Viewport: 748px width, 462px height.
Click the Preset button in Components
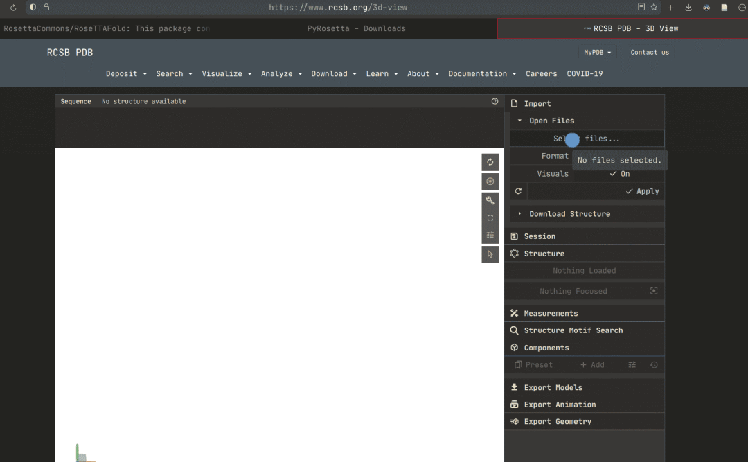[533, 364]
